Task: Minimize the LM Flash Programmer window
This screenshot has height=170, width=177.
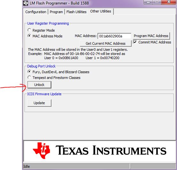Action: click(x=148, y=2)
